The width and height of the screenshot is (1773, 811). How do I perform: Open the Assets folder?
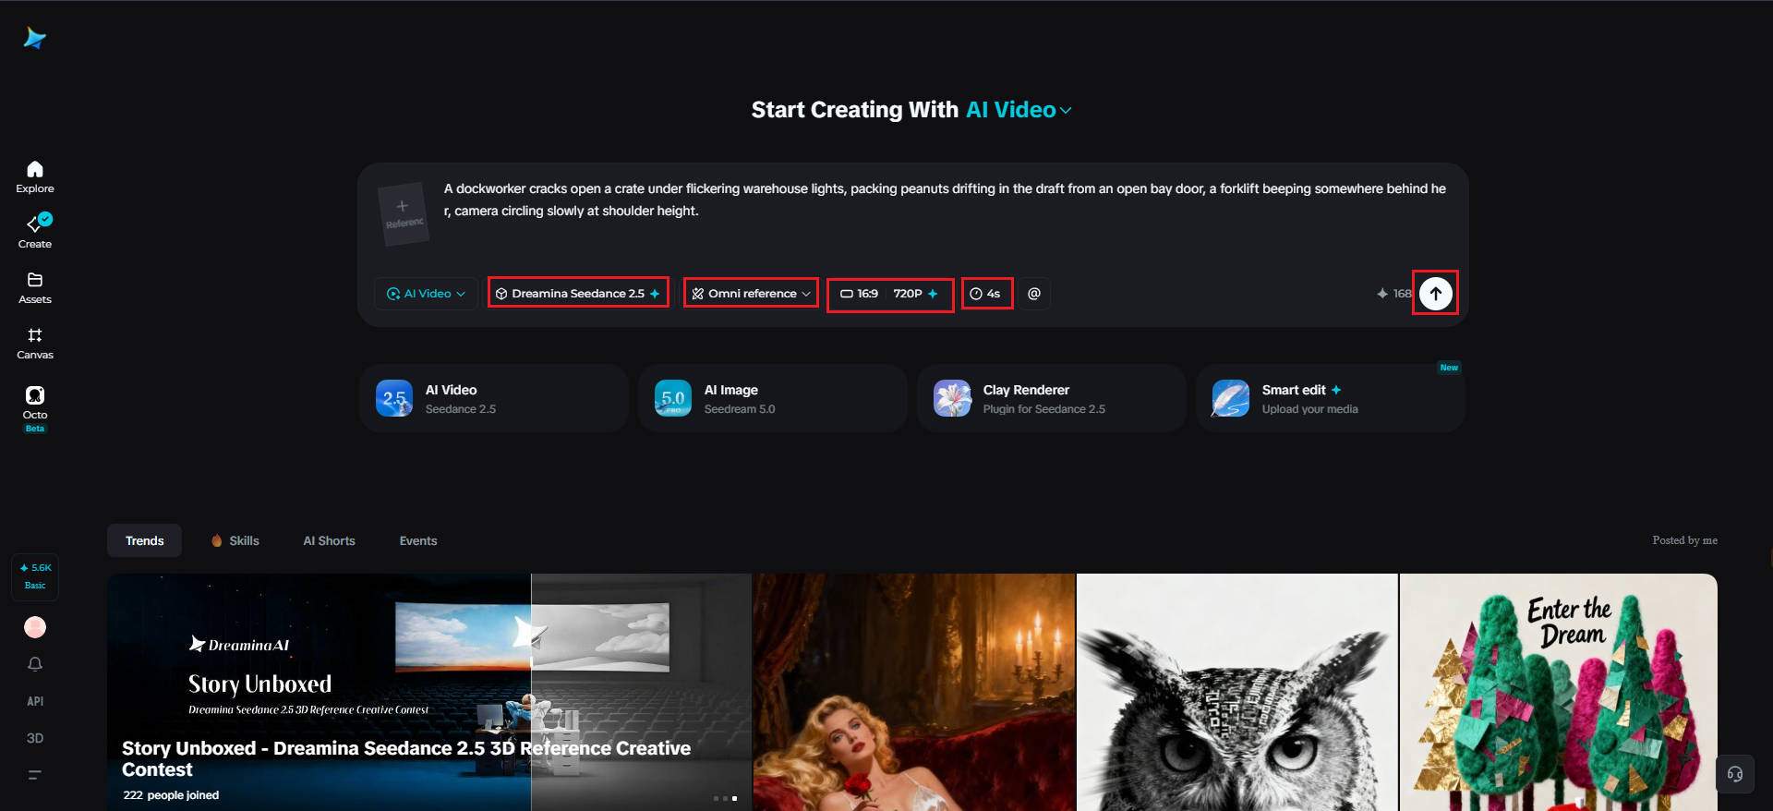tap(34, 287)
